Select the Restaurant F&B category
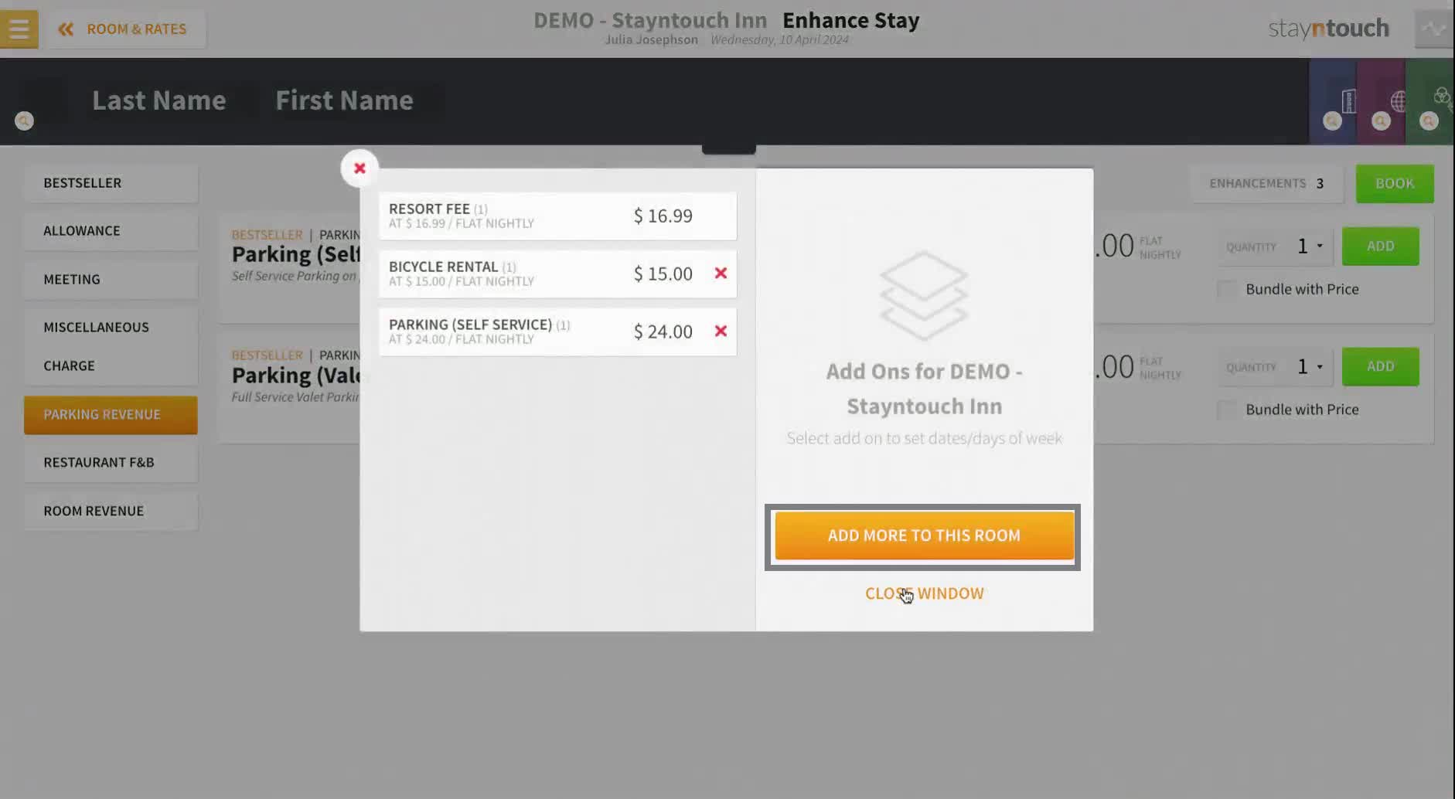Screen dimensions: 1455x799 (111, 463)
